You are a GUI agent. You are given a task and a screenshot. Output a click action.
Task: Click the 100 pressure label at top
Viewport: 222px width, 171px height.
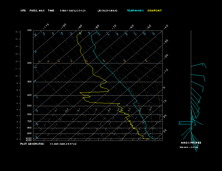[29, 30]
